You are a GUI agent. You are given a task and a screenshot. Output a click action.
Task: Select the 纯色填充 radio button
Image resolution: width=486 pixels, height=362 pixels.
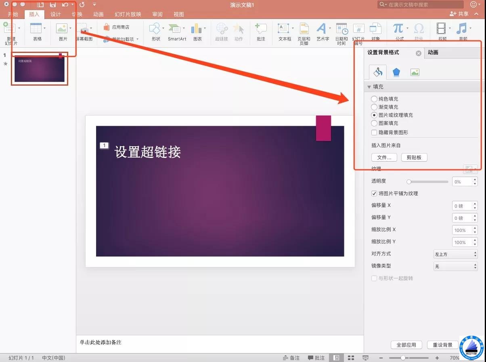tap(374, 99)
